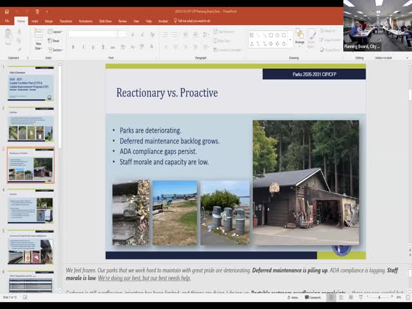Click Fit slide to window icon
Image resolution: width=412 pixels, height=309 pixels.
point(408,297)
